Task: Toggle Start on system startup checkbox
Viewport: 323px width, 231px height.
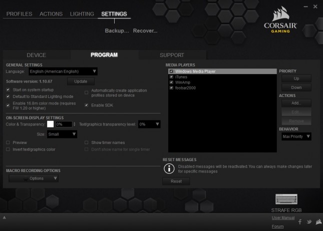Action: coord(8,89)
